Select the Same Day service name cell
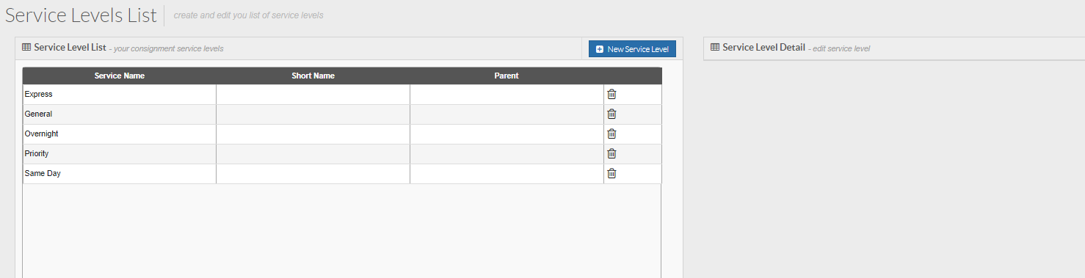Image resolution: width=1085 pixels, height=278 pixels. point(120,173)
